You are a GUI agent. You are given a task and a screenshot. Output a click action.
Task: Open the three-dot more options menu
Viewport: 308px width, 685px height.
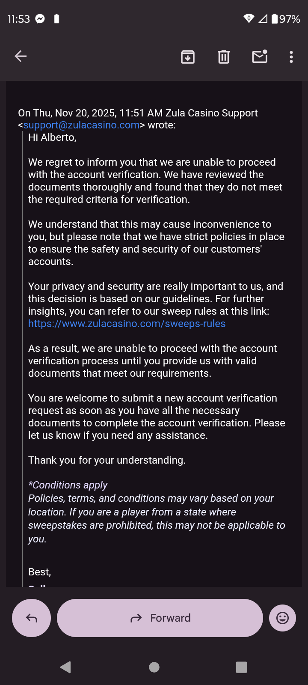click(x=291, y=57)
